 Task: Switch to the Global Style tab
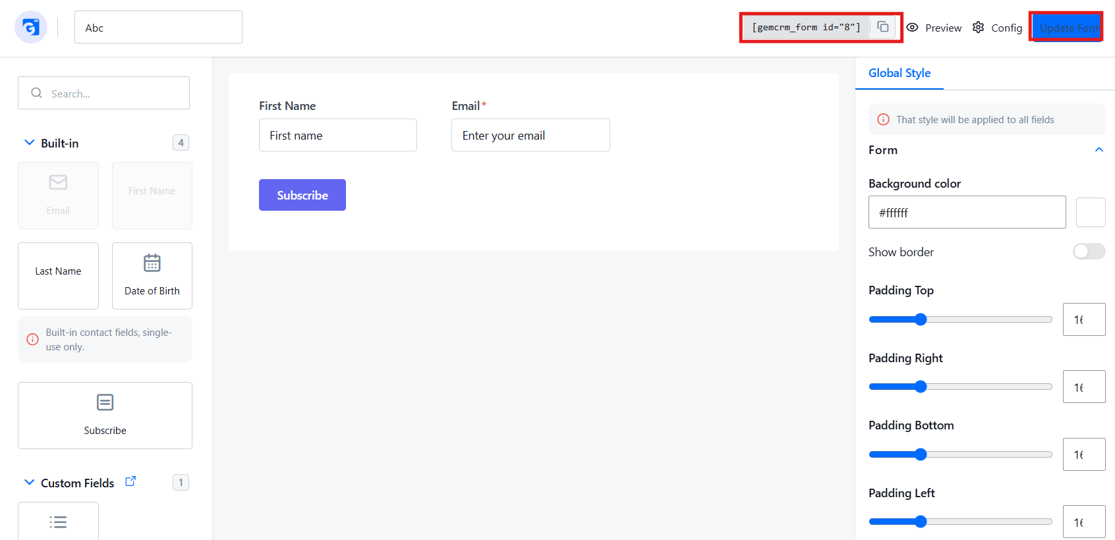click(x=900, y=73)
